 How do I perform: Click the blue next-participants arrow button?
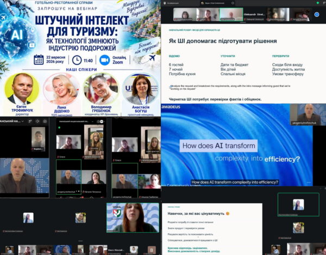(317, 14)
